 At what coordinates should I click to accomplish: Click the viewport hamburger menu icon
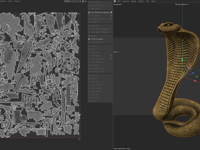coord(115,1)
